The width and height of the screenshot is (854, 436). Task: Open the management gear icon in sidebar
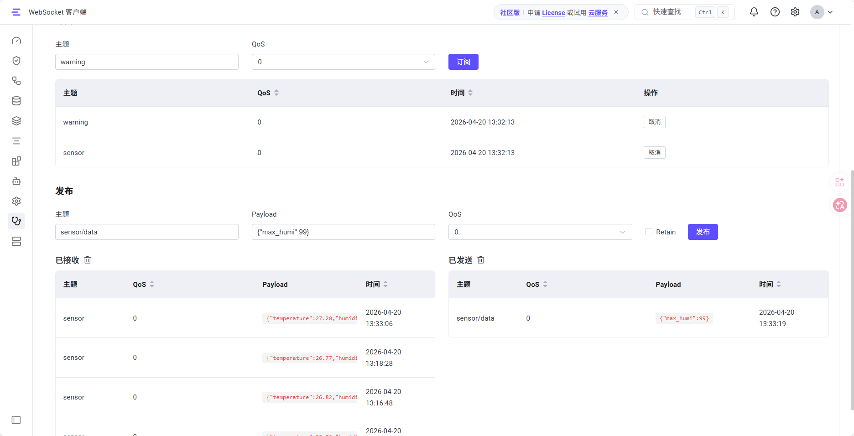click(16, 201)
